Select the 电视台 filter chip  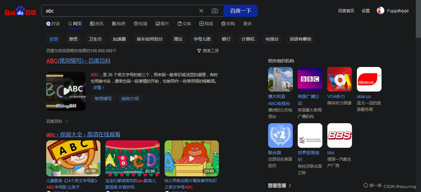(272, 39)
